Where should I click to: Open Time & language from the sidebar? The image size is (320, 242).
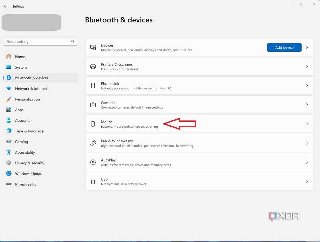pyautogui.click(x=41, y=131)
